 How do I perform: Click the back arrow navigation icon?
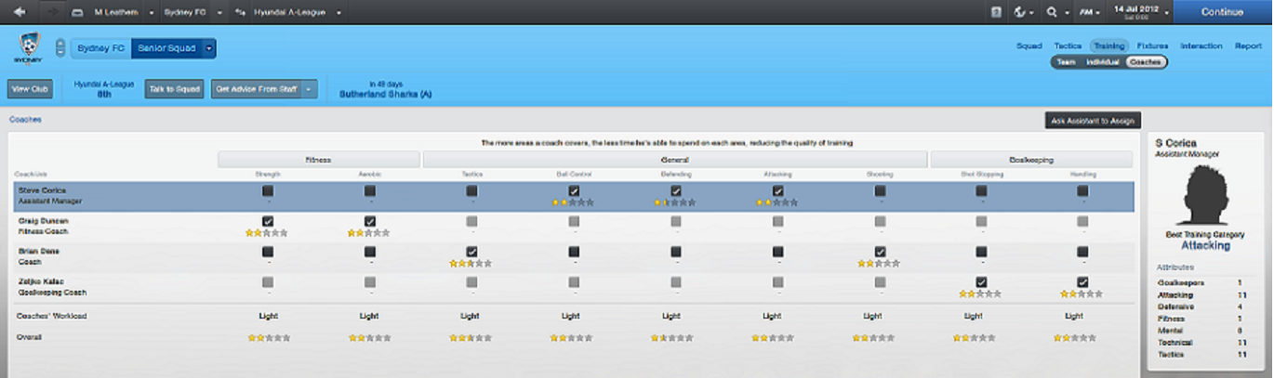coord(20,12)
